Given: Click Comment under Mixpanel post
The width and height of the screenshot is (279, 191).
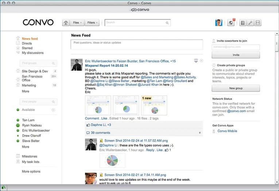Looking at the screenshot, I should 92,118.
